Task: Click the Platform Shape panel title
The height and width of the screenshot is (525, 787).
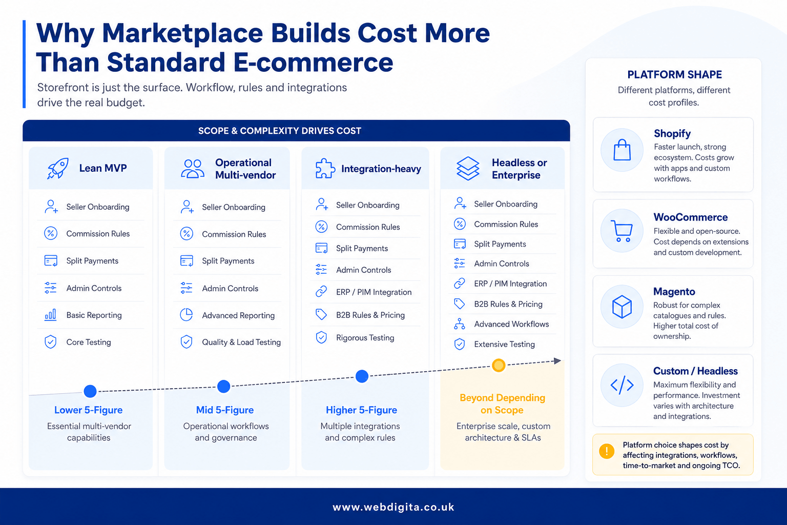Action: (x=674, y=74)
